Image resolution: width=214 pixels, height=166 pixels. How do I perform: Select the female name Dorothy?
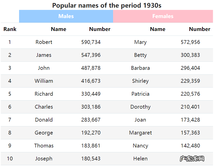pyautogui.click(x=140, y=107)
